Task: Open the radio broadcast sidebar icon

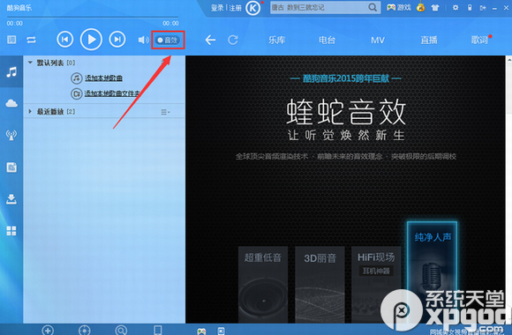Action: [x=11, y=135]
